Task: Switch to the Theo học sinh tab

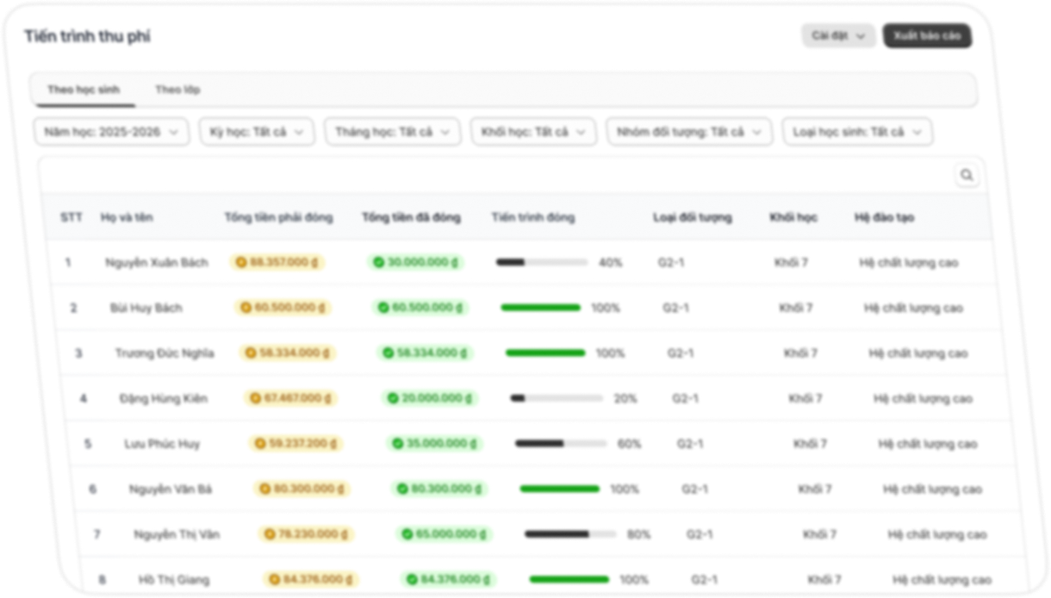Action: tap(84, 90)
